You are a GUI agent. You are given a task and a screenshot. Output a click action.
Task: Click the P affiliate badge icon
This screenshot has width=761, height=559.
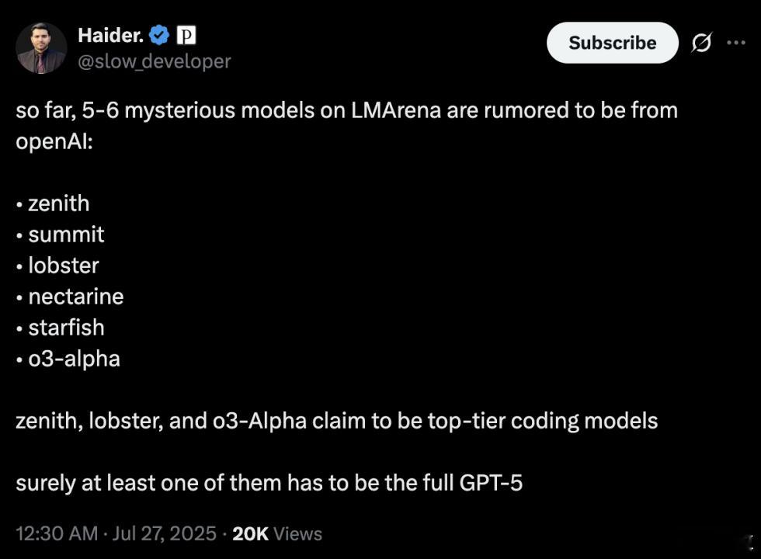click(186, 35)
